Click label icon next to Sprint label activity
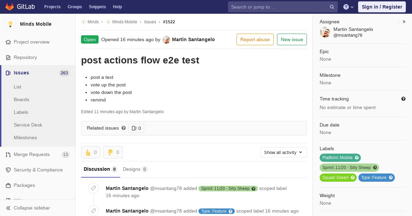The width and height of the screenshot is (412, 216). (93, 188)
